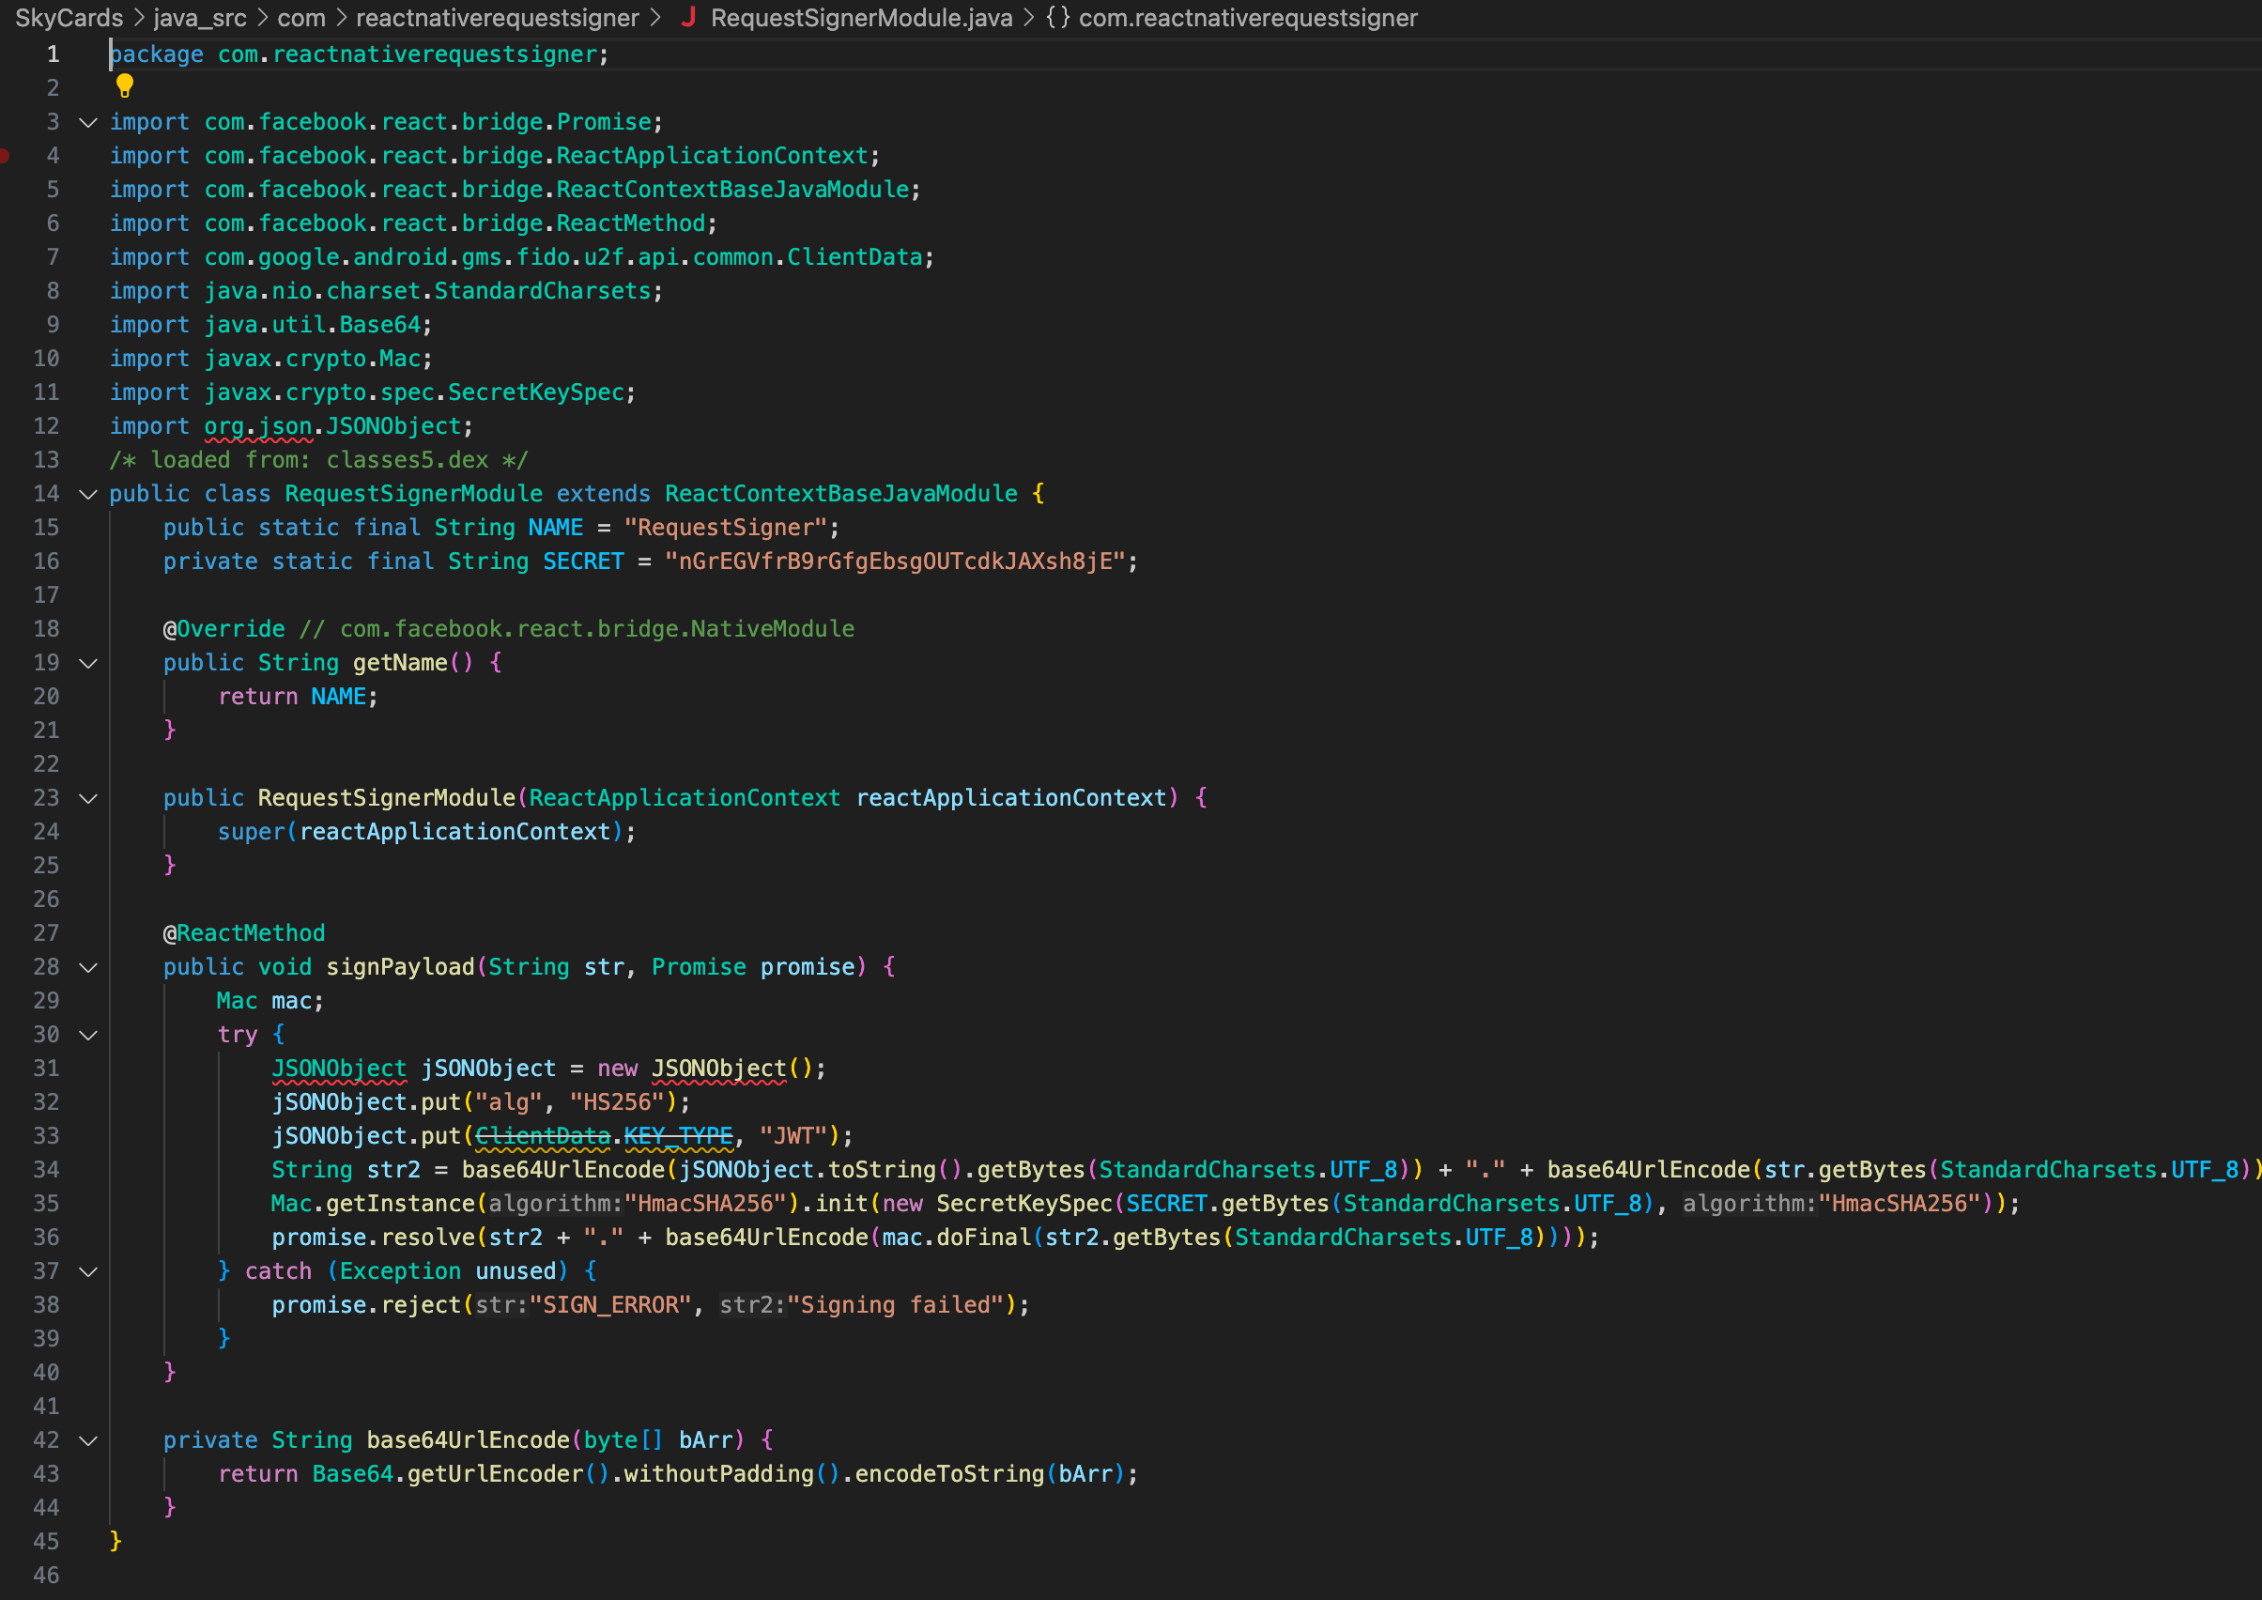Screen dimensions: 2262x1600
Task: Click signPayload method name
Action: pyautogui.click(x=400, y=967)
